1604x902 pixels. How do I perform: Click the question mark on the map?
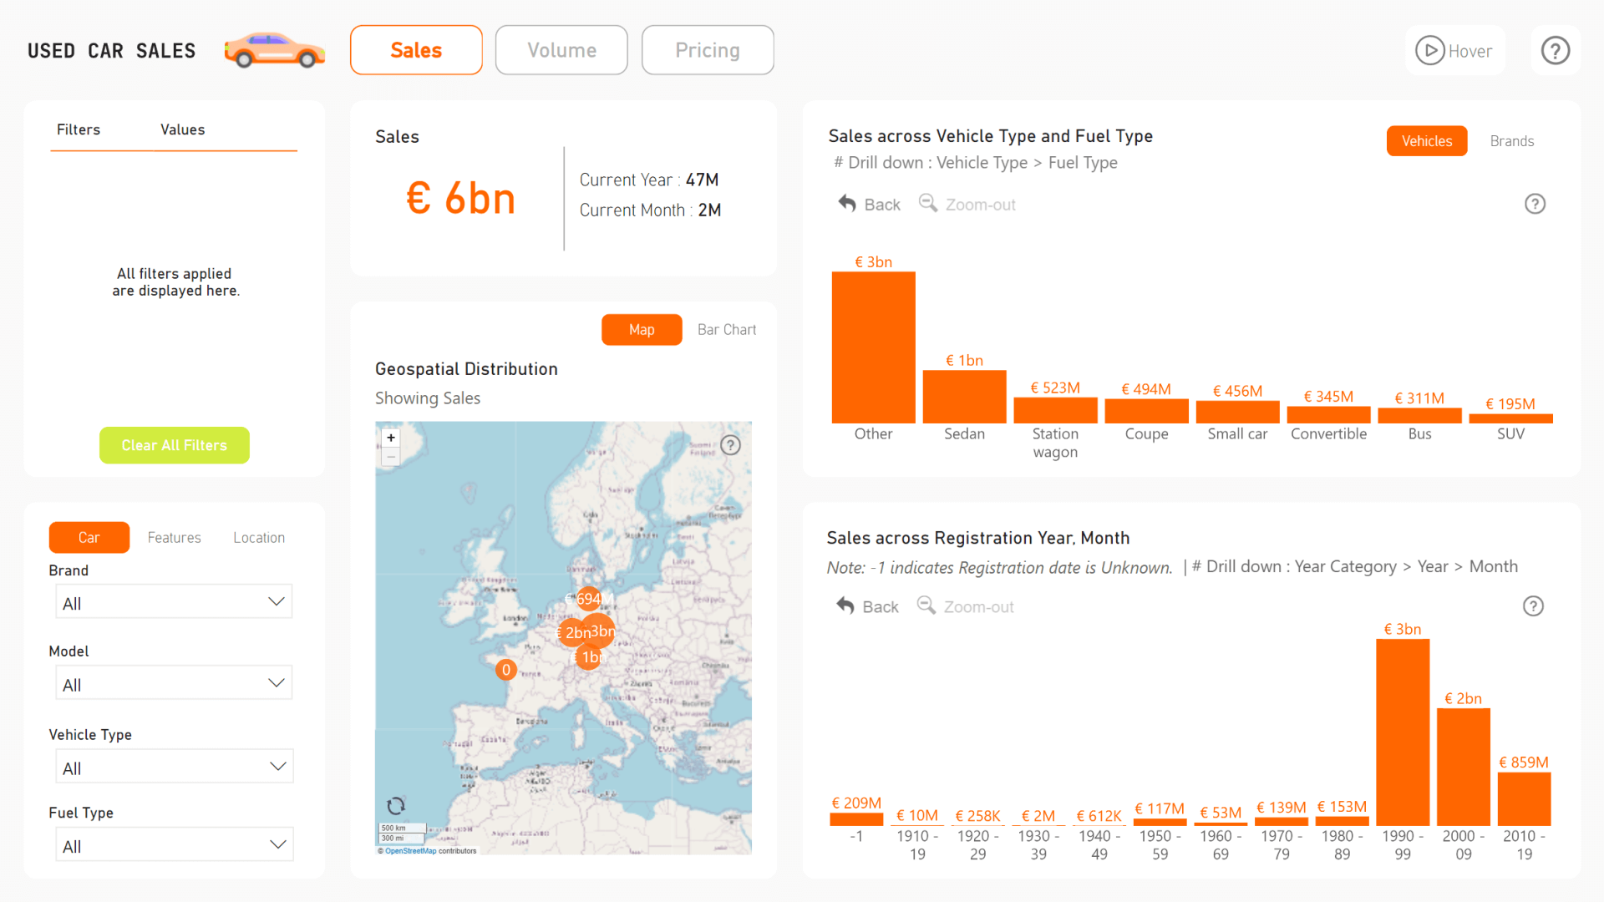tap(731, 445)
